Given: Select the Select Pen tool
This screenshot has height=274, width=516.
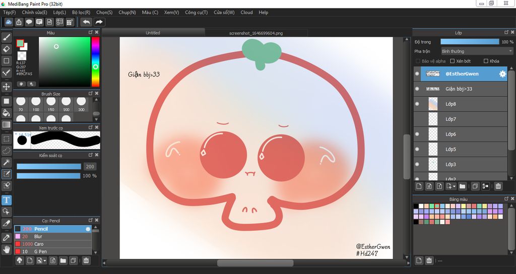Looking at the screenshot, I should pyautogui.click(x=6, y=174).
